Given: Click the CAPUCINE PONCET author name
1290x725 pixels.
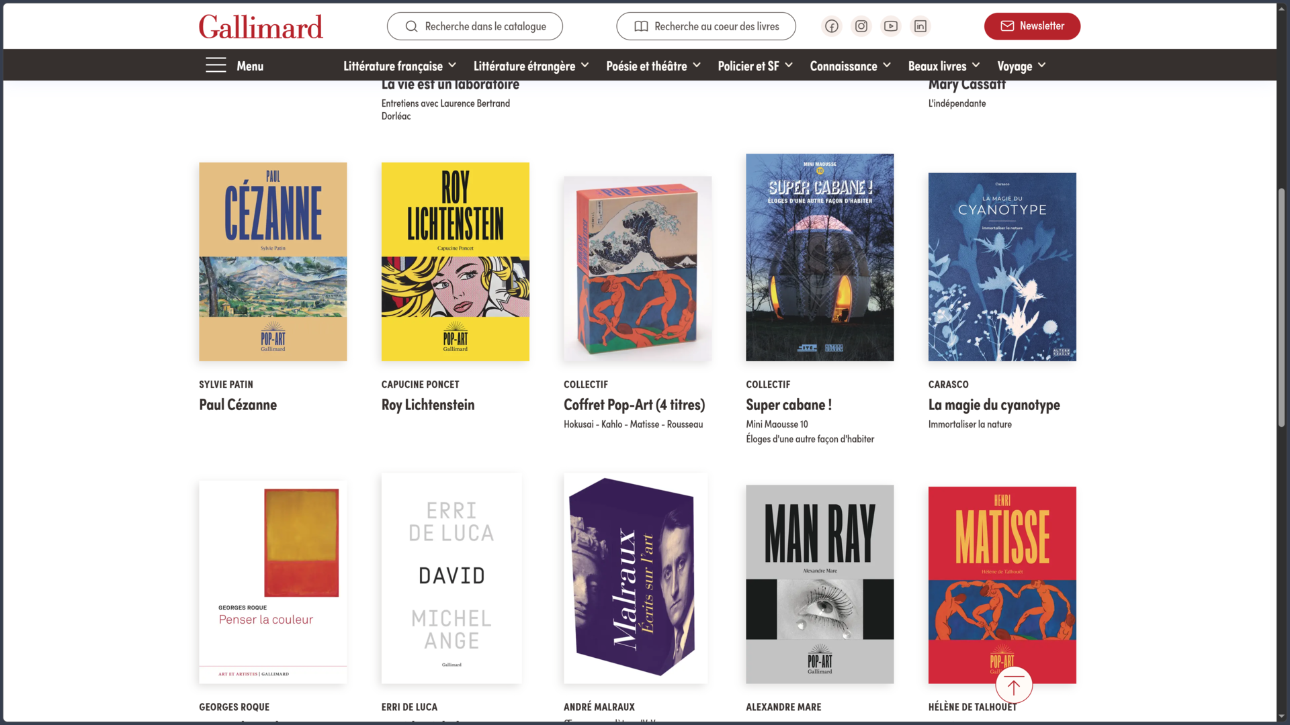Looking at the screenshot, I should [x=420, y=385].
